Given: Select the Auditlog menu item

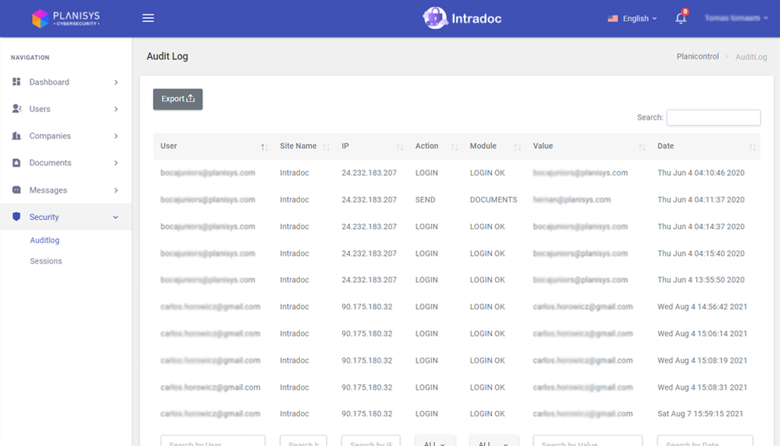Looking at the screenshot, I should click(44, 241).
